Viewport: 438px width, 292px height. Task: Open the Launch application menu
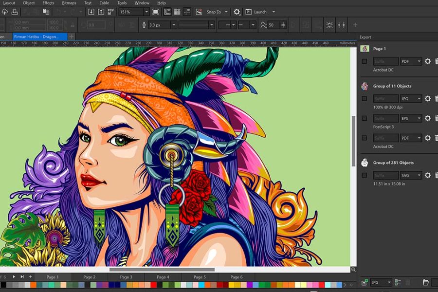(260, 12)
